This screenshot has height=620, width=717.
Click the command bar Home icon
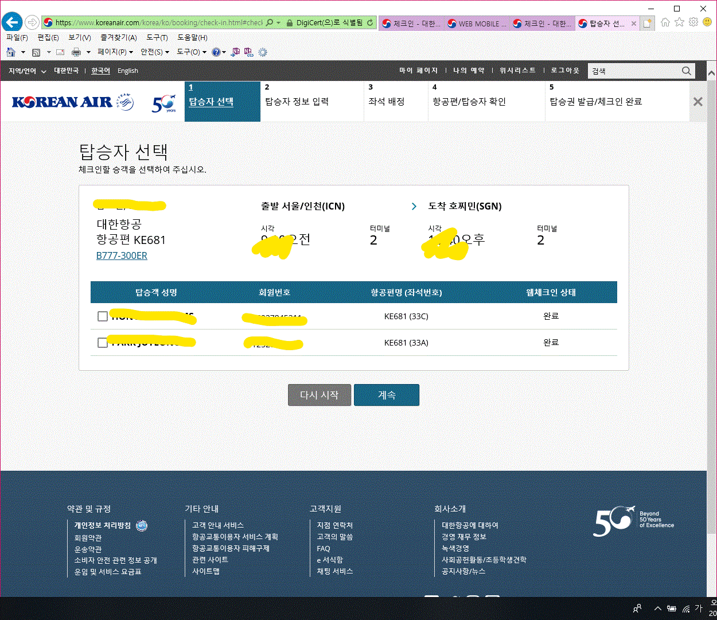click(11, 52)
